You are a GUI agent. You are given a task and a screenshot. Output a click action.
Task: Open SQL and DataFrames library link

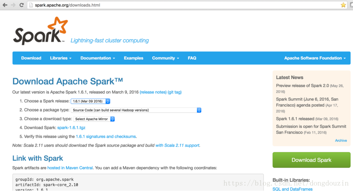click(292, 189)
